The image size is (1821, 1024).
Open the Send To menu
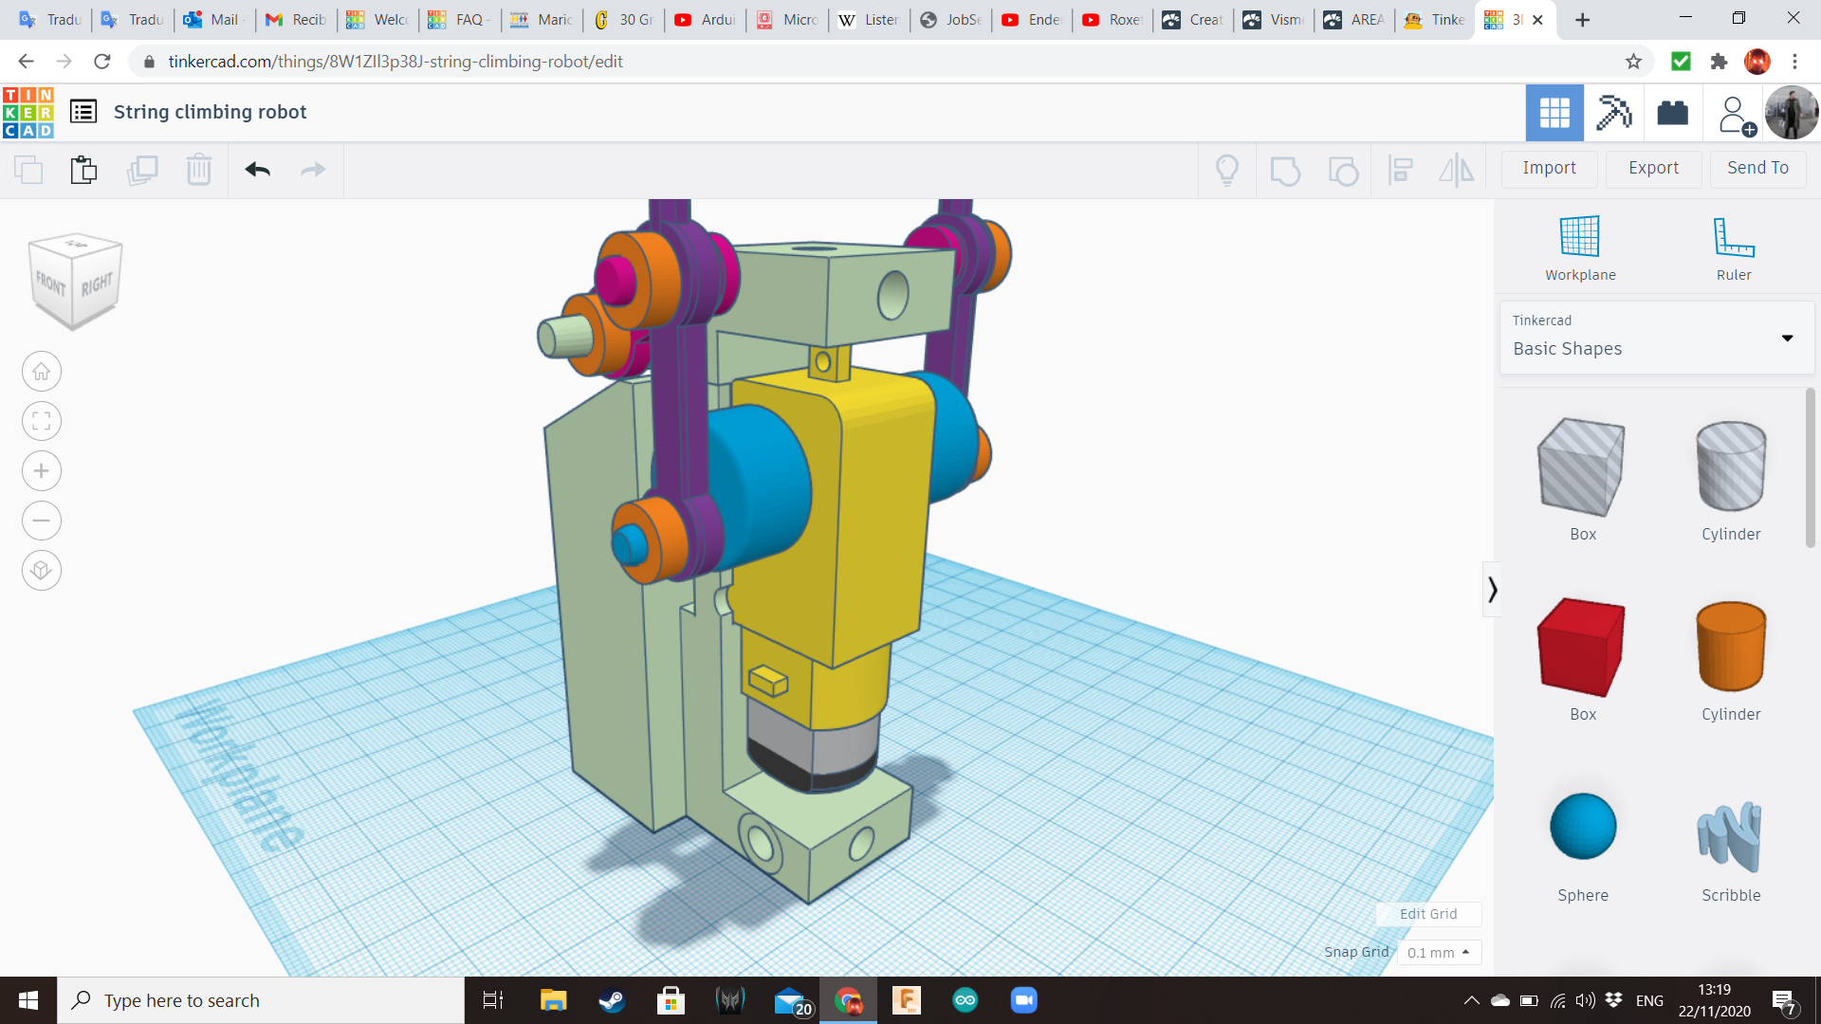[1757, 168]
